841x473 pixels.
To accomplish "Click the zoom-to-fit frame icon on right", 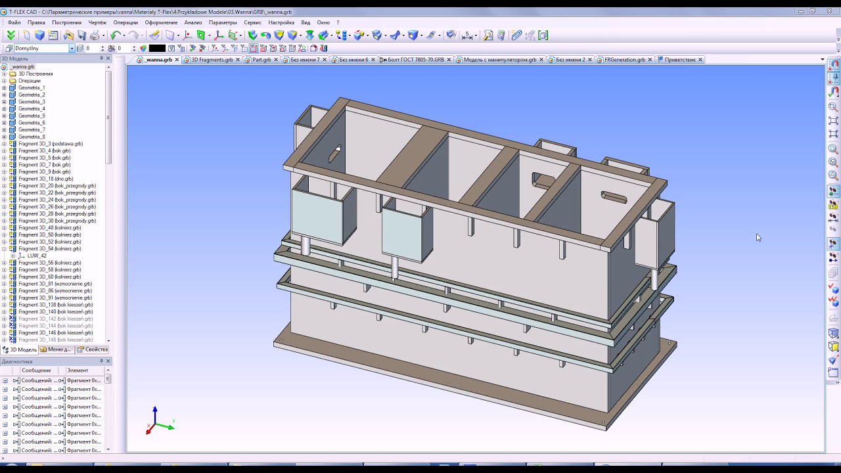I will pos(833,121).
